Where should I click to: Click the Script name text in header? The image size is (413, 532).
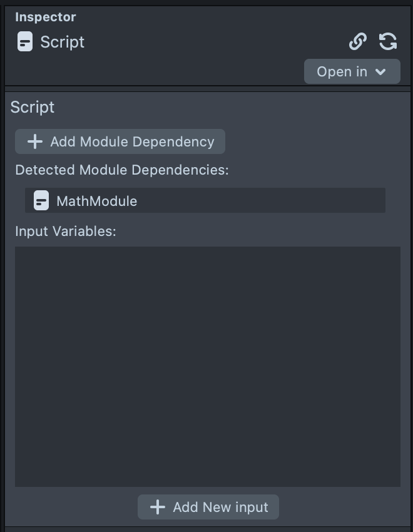point(63,42)
